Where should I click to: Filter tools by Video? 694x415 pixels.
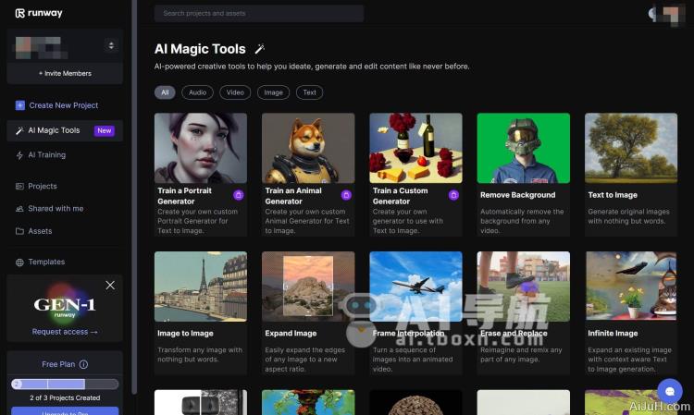236,92
